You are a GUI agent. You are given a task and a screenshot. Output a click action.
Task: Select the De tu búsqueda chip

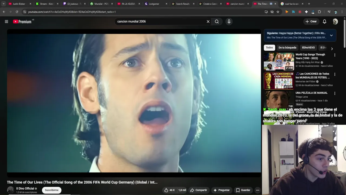(x=287, y=48)
